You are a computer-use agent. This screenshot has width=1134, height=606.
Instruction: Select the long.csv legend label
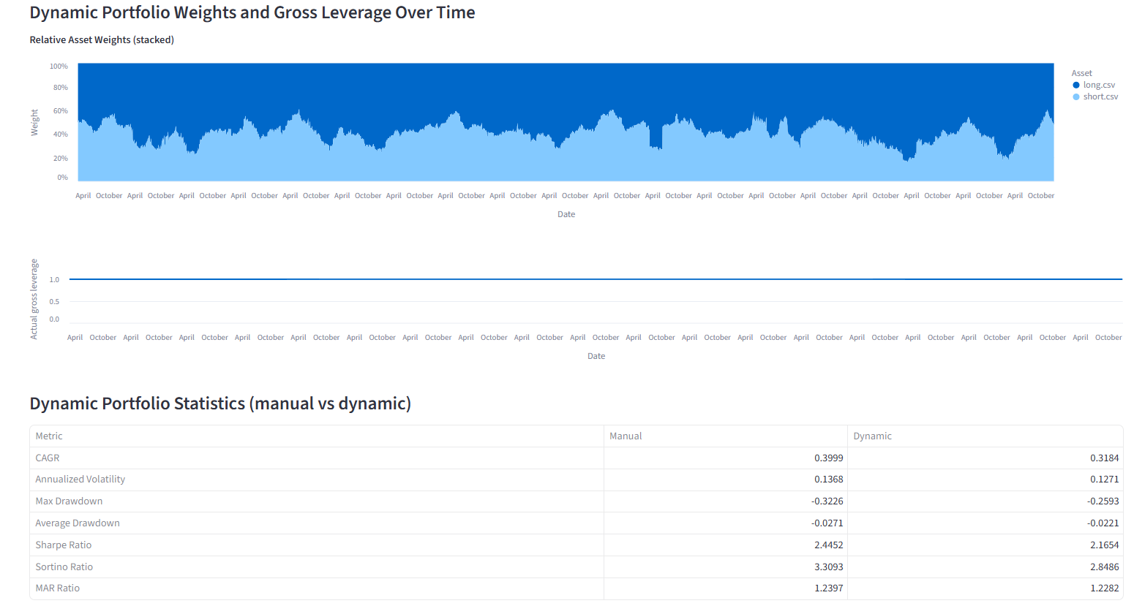(1099, 85)
